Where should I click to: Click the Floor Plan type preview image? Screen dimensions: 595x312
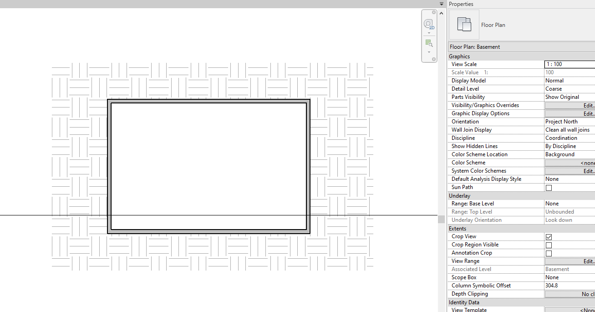(464, 24)
